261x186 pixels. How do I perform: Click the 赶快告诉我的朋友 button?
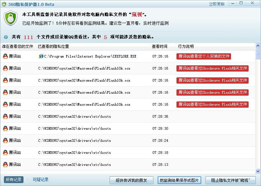[131, 180]
